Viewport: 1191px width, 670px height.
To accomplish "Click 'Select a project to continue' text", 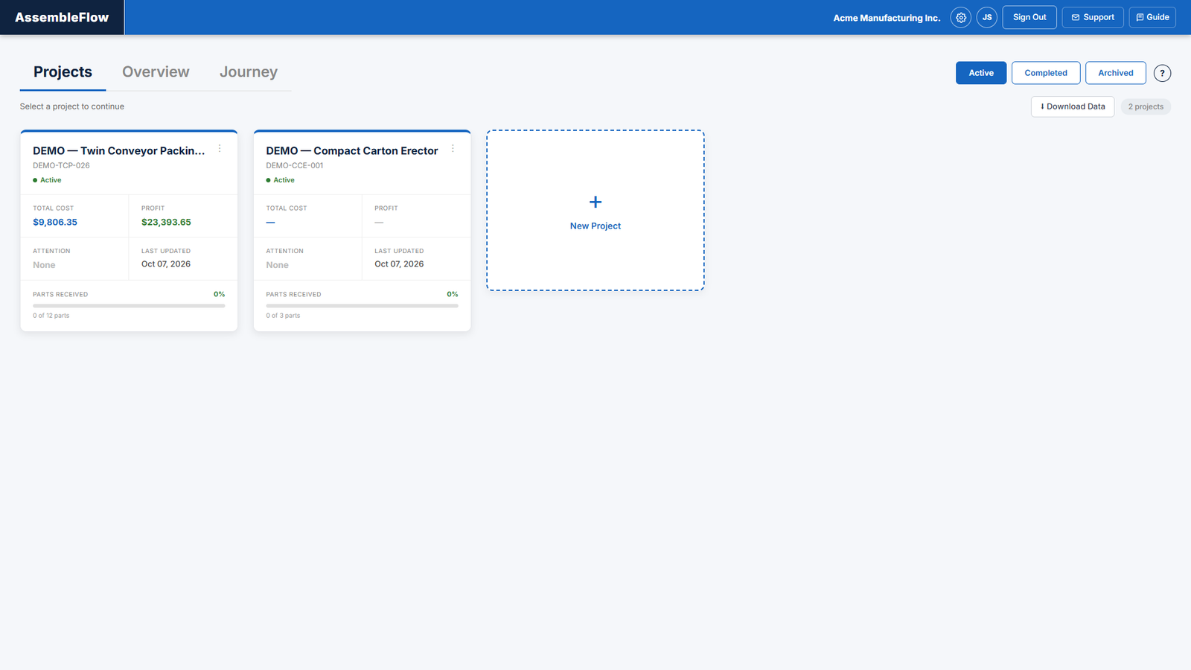I will click(x=72, y=106).
